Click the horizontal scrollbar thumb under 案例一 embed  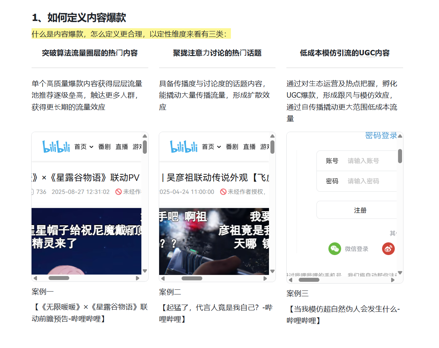pos(59,278)
